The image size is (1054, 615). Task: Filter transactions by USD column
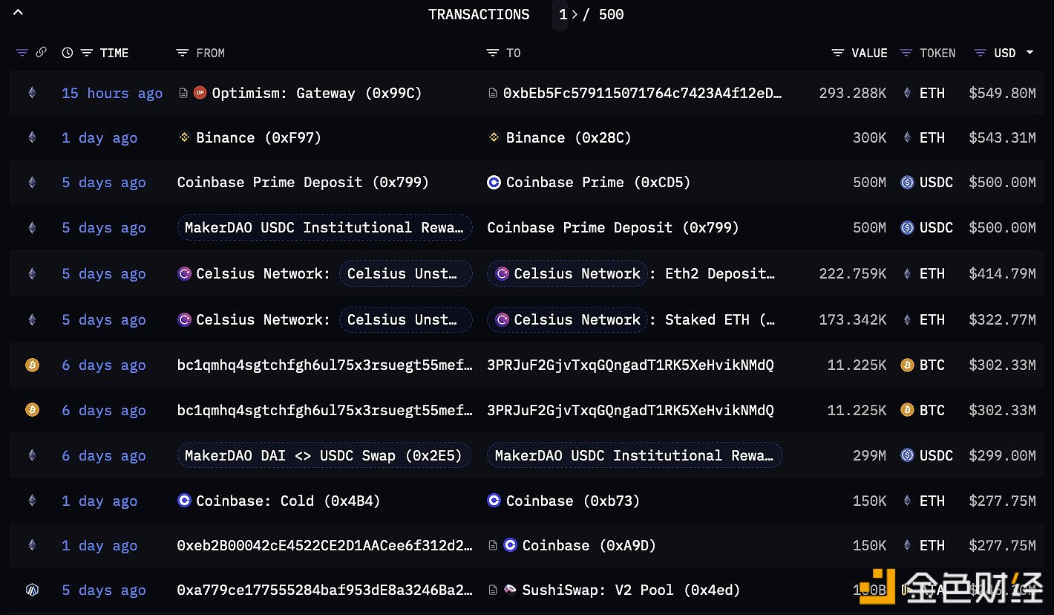[x=981, y=53]
